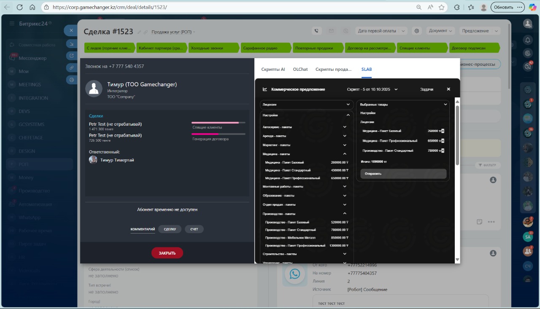Switch to the OLChat tab
This screenshot has height=309, width=540.
tap(300, 70)
